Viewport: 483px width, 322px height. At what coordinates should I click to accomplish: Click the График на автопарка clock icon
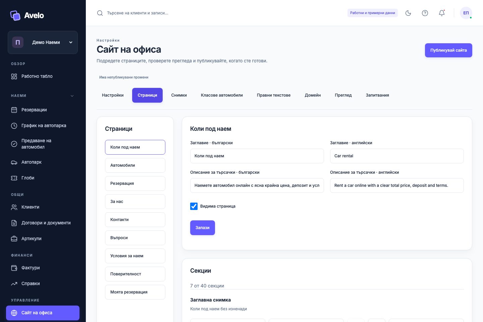[x=14, y=126]
